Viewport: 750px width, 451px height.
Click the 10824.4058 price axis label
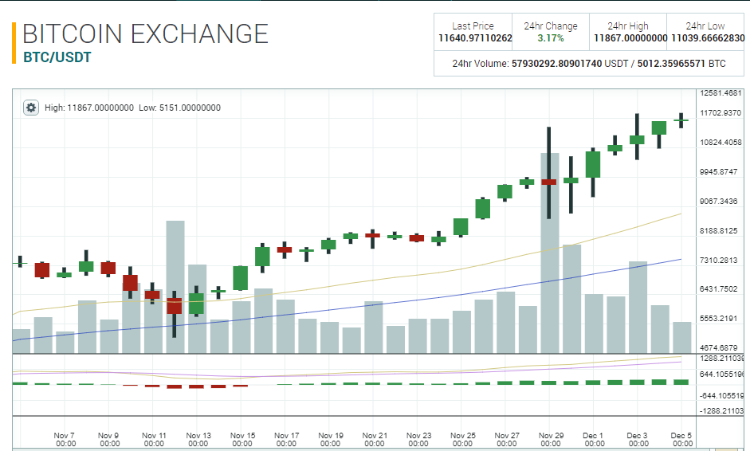[721, 143]
